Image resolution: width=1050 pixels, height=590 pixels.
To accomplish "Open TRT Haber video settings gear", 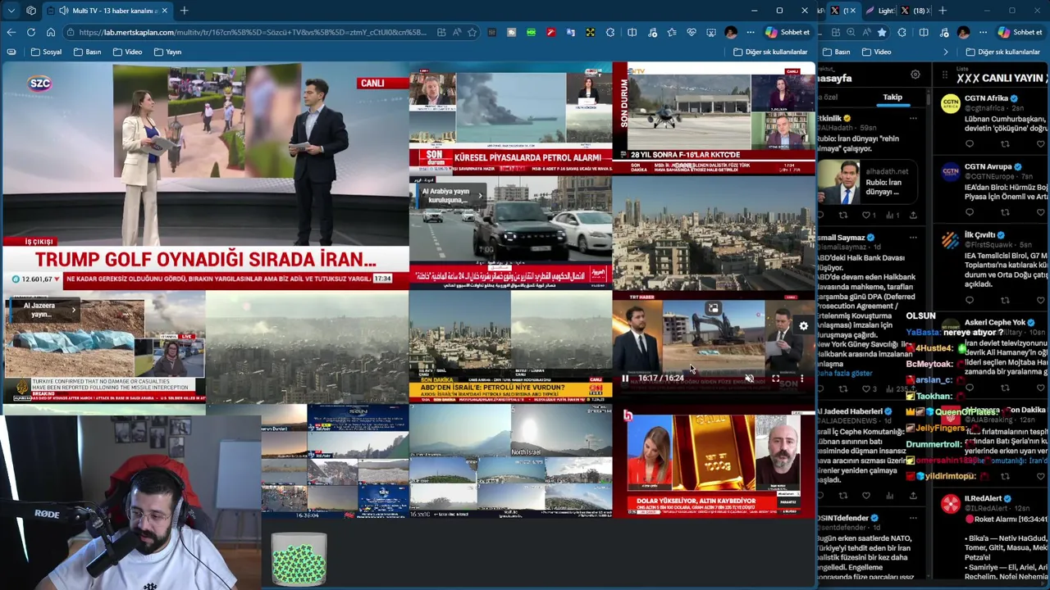I will 803,326.
